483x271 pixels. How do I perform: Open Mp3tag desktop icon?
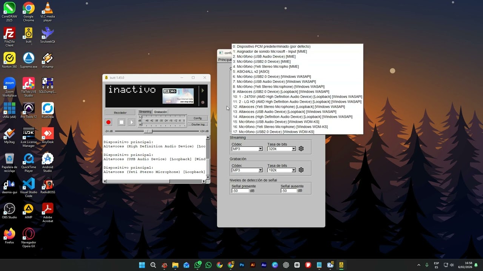(x=9, y=136)
